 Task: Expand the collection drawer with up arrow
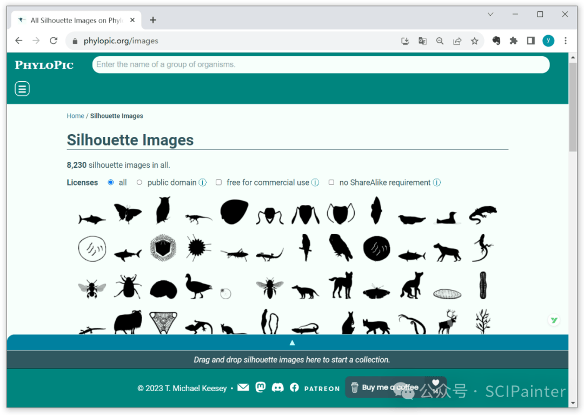(x=292, y=342)
